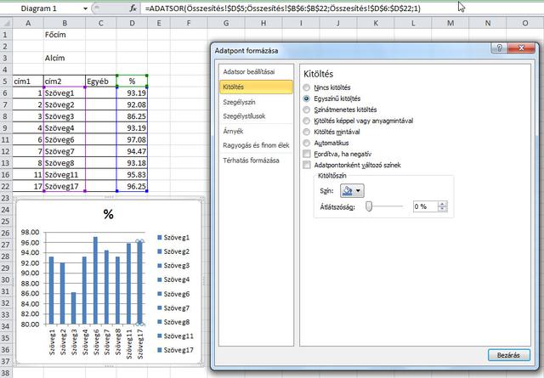Open the Szegélyszín section
Image resolution: width=544 pixels, height=378 pixels.
click(x=256, y=102)
